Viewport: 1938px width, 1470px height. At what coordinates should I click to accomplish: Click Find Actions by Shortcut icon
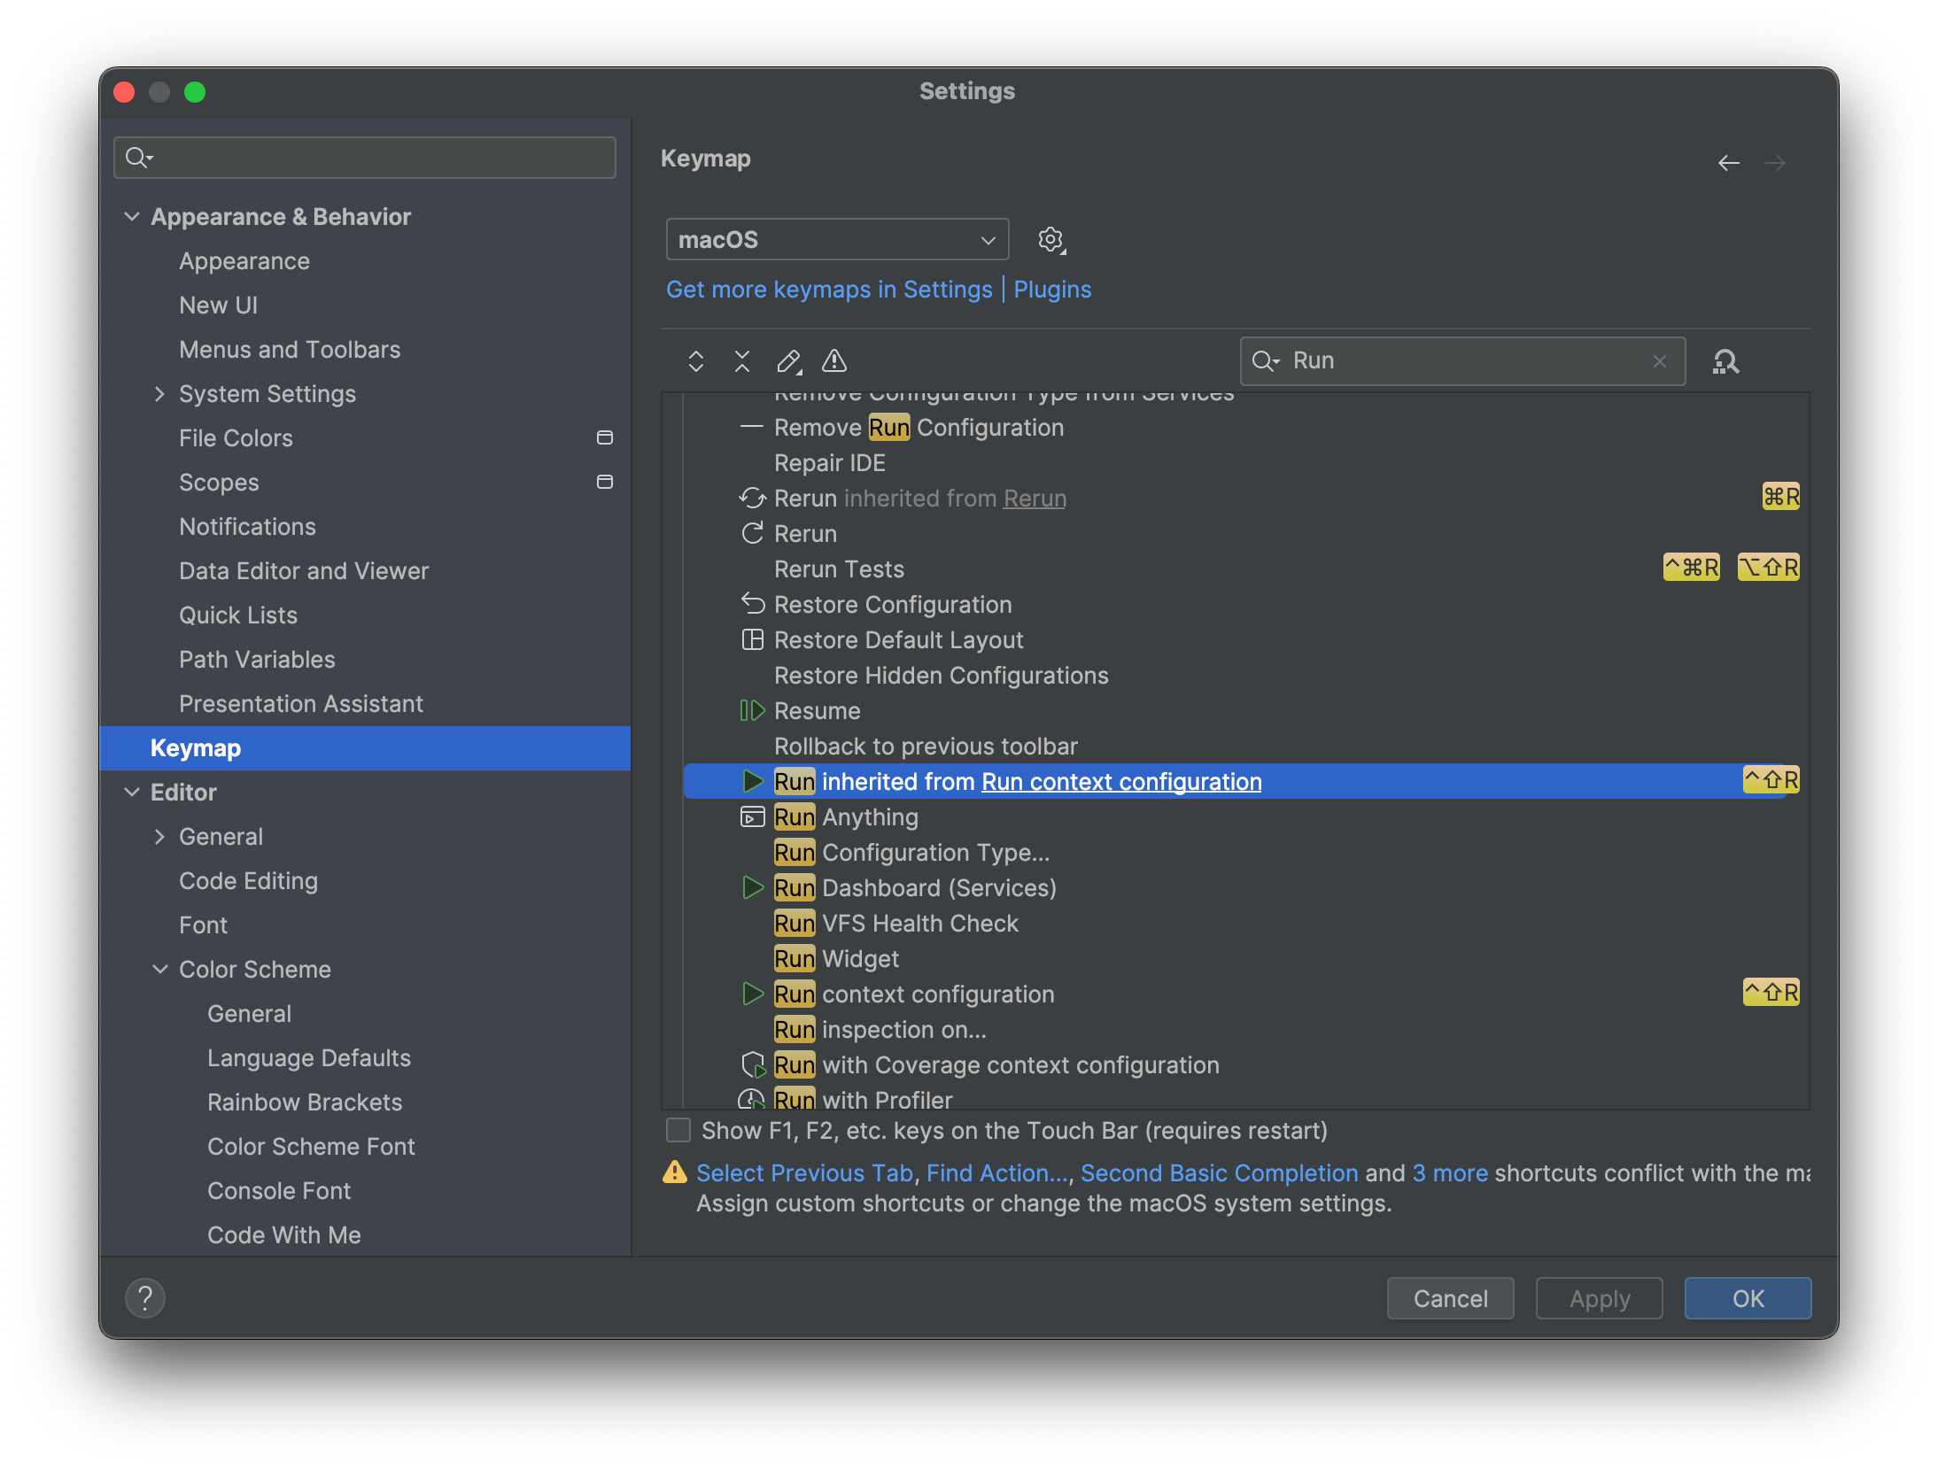(x=1725, y=361)
